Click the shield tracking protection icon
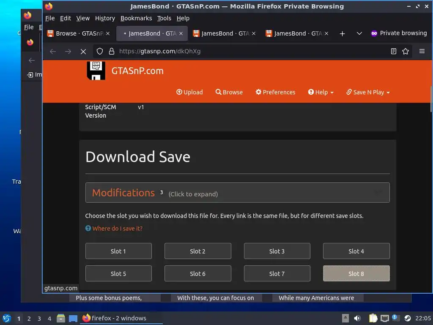This screenshot has width=433, height=325. [x=100, y=51]
